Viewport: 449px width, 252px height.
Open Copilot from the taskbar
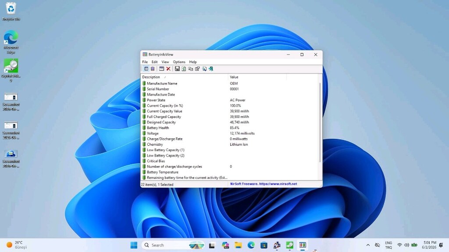point(225,245)
